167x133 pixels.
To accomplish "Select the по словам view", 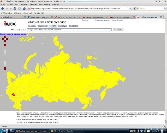I will point(32,26).
